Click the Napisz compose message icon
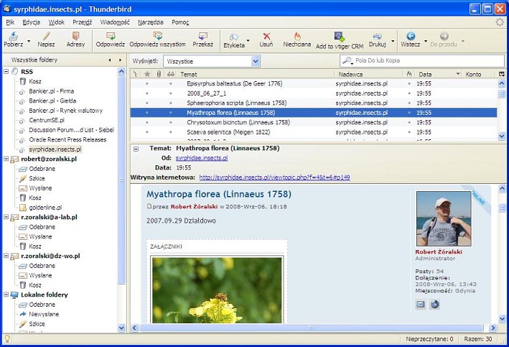Image resolution: width=509 pixels, height=347 pixels. tap(45, 36)
